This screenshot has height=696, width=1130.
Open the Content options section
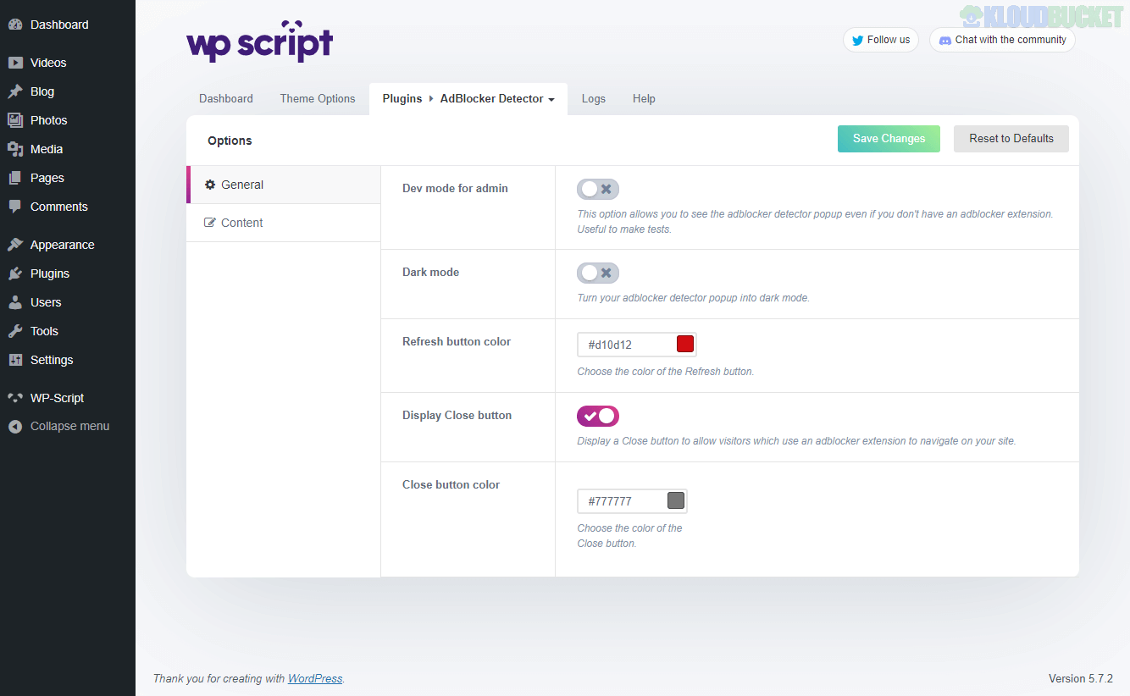[x=241, y=223]
